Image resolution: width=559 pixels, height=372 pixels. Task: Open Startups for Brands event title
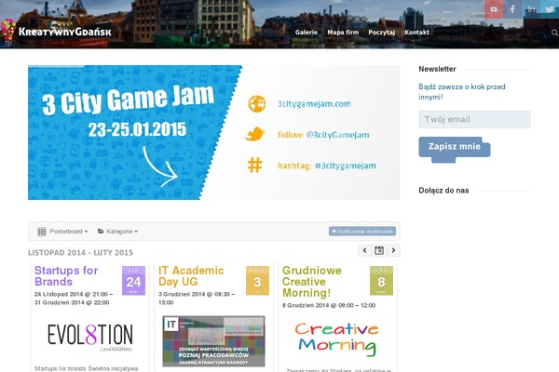coord(66,276)
